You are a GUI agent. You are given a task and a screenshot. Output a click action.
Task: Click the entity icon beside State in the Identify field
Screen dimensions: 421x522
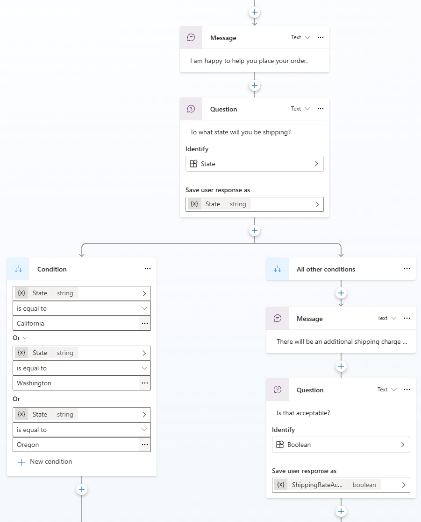click(x=194, y=164)
